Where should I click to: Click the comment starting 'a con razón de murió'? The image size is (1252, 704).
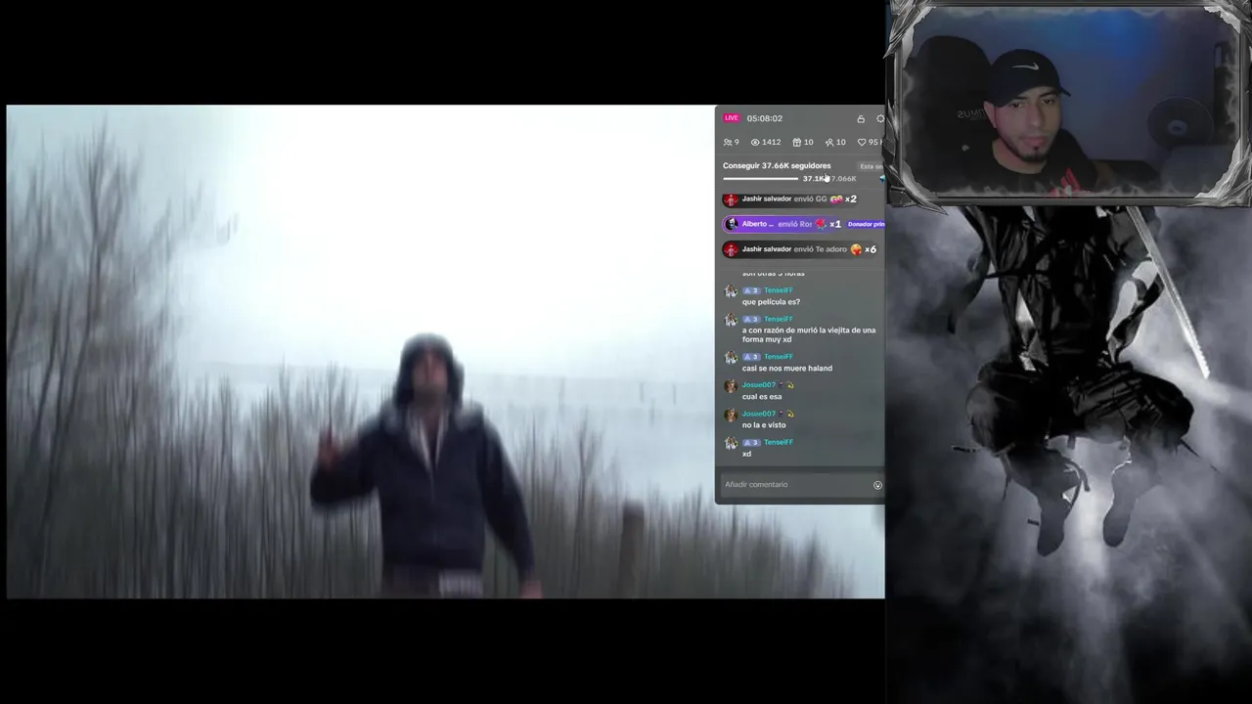(x=809, y=334)
